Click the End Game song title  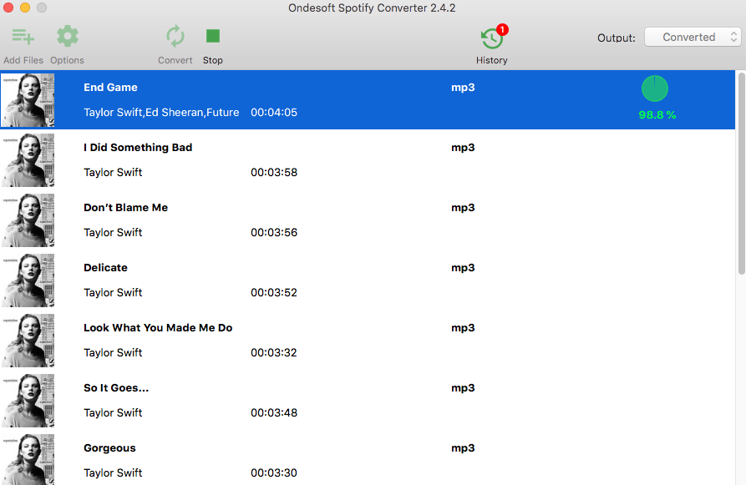click(110, 88)
